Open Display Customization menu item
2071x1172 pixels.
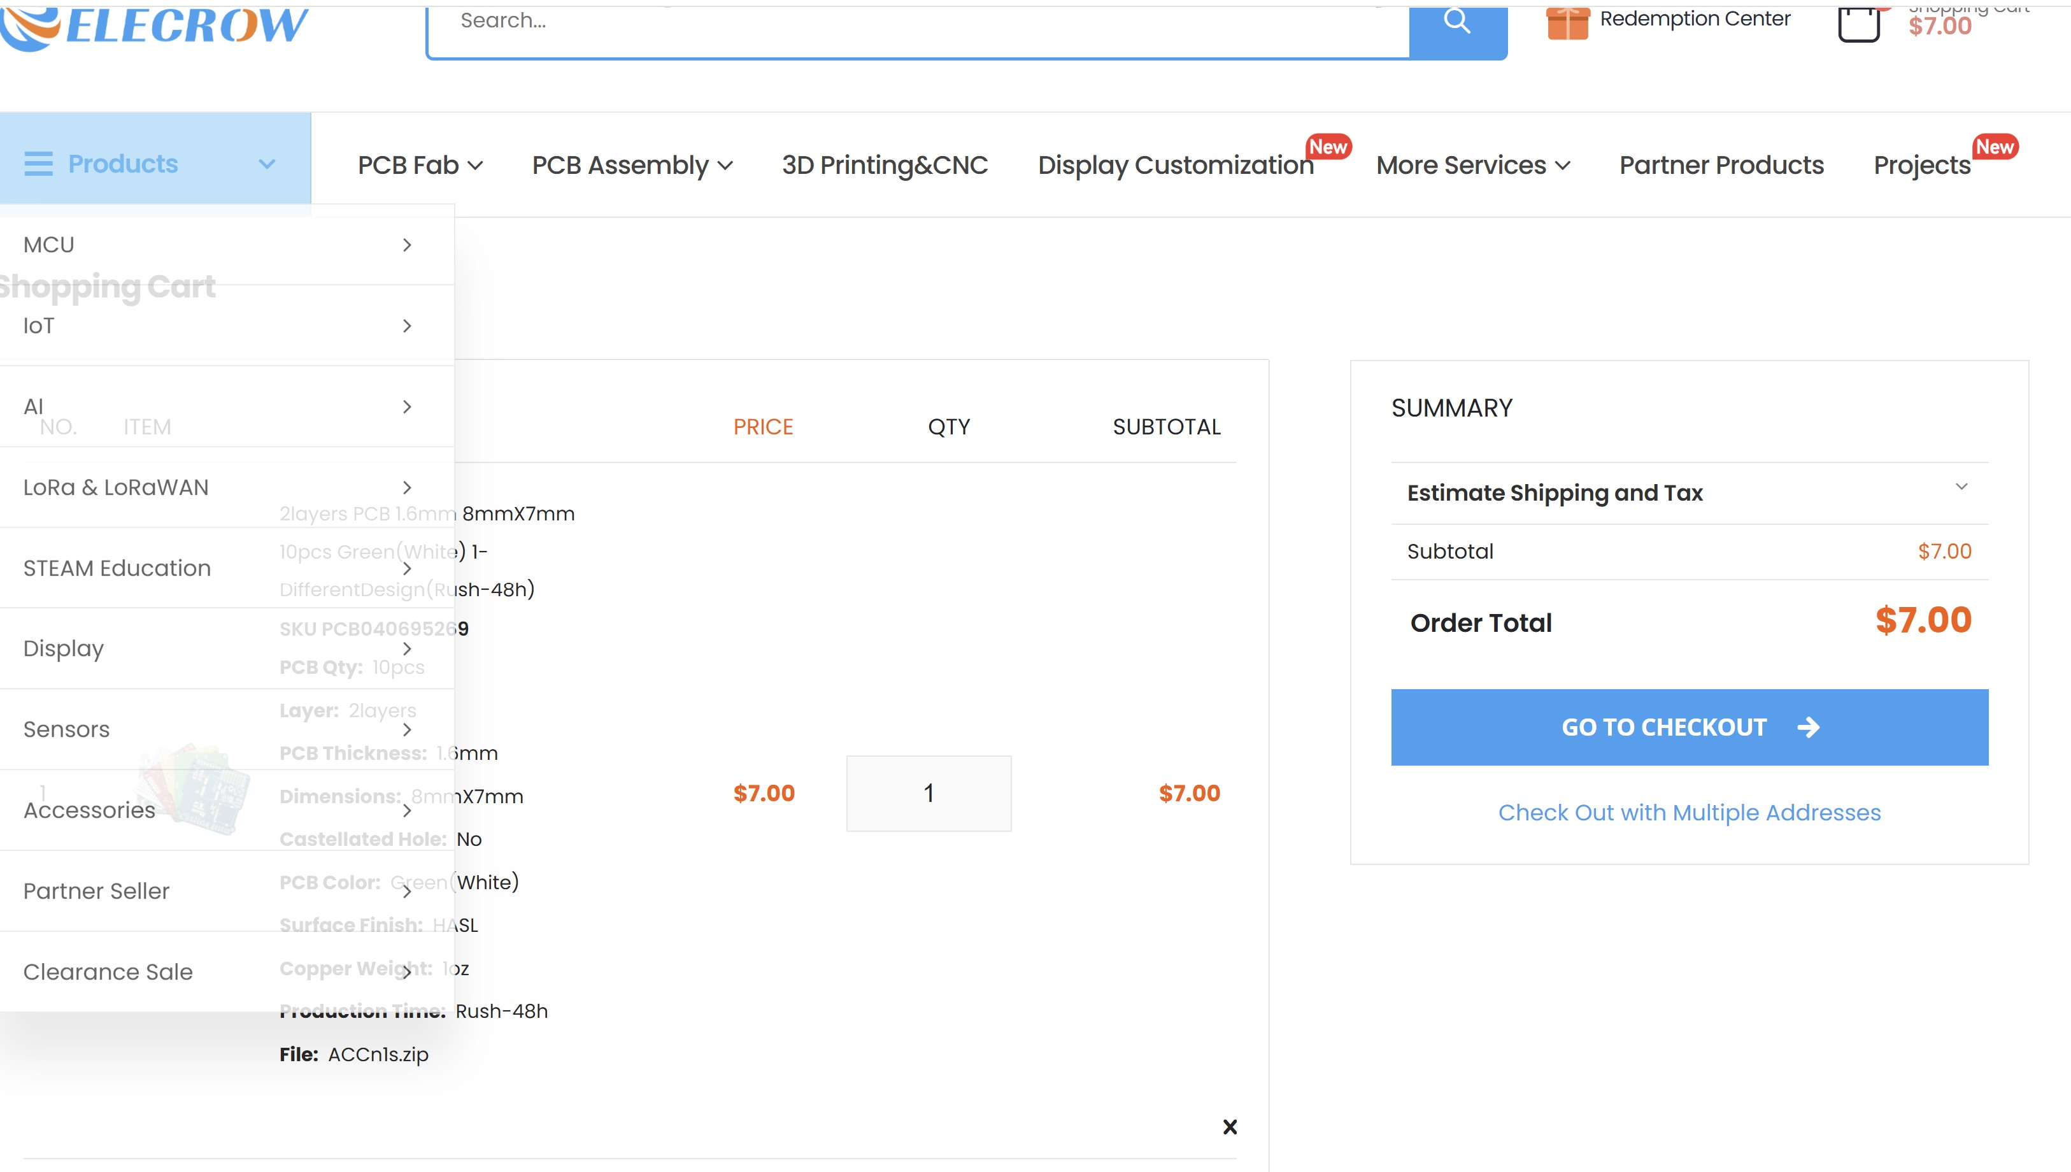tap(1175, 165)
